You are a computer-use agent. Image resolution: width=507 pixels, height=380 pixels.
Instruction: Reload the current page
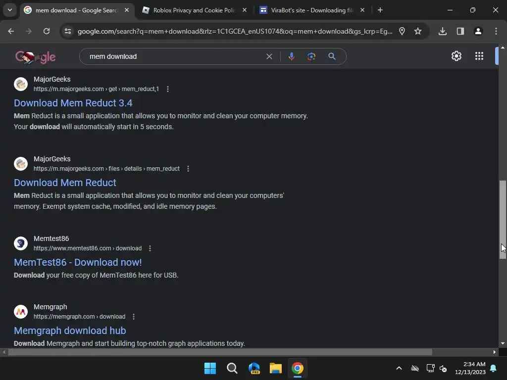click(x=47, y=31)
